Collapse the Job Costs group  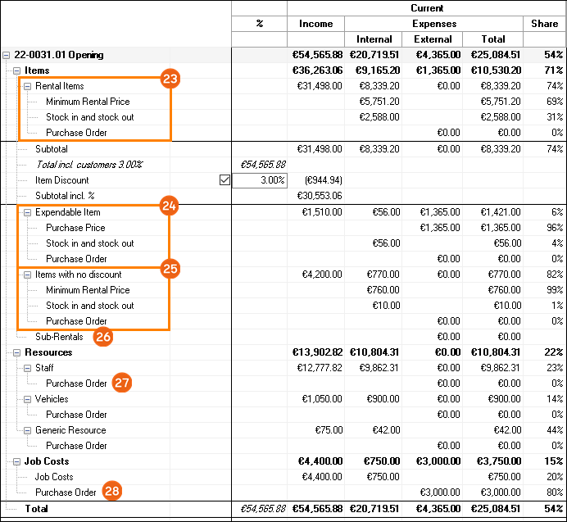pos(17,461)
